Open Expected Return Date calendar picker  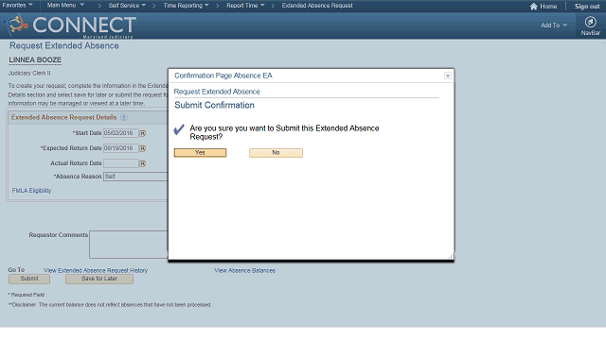click(143, 148)
